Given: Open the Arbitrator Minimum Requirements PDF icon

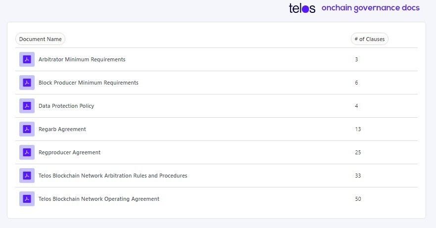Looking at the screenshot, I should (27, 59).
